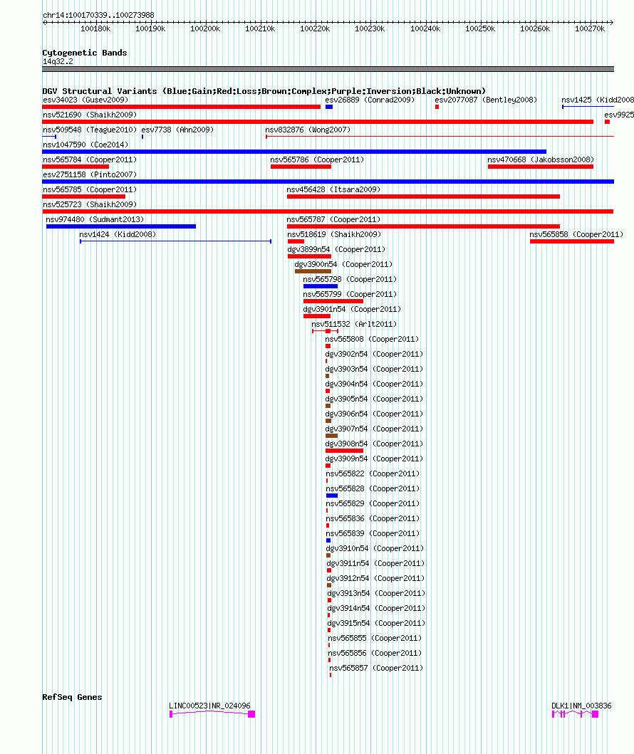
Task: Click the dgv3899n54 (Cooper2011) label
Action: tap(336, 250)
